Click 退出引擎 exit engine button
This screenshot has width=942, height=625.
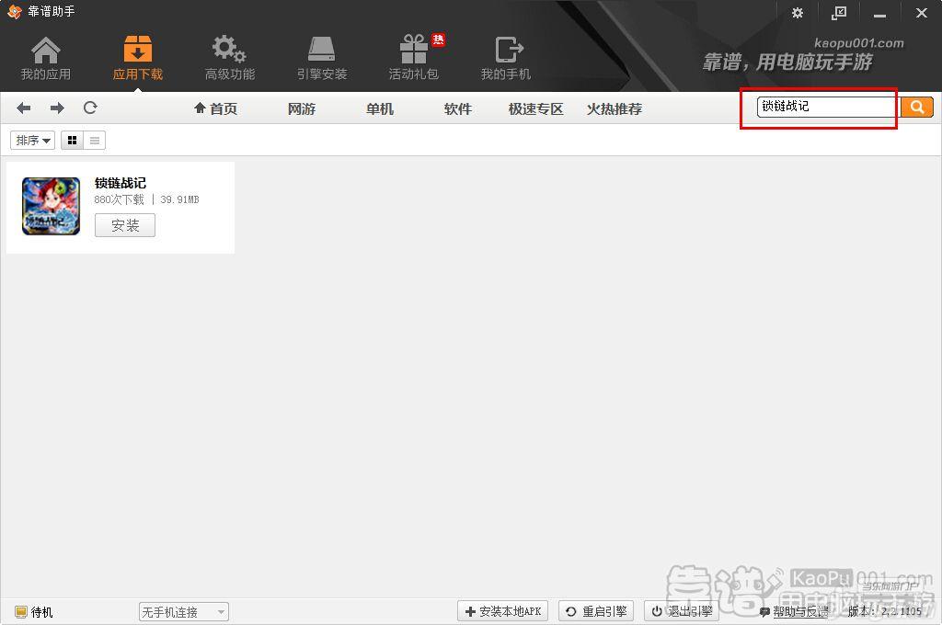coord(682,611)
